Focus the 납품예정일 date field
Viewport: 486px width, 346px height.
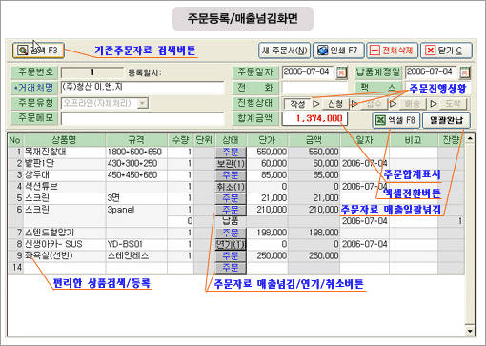(431, 72)
